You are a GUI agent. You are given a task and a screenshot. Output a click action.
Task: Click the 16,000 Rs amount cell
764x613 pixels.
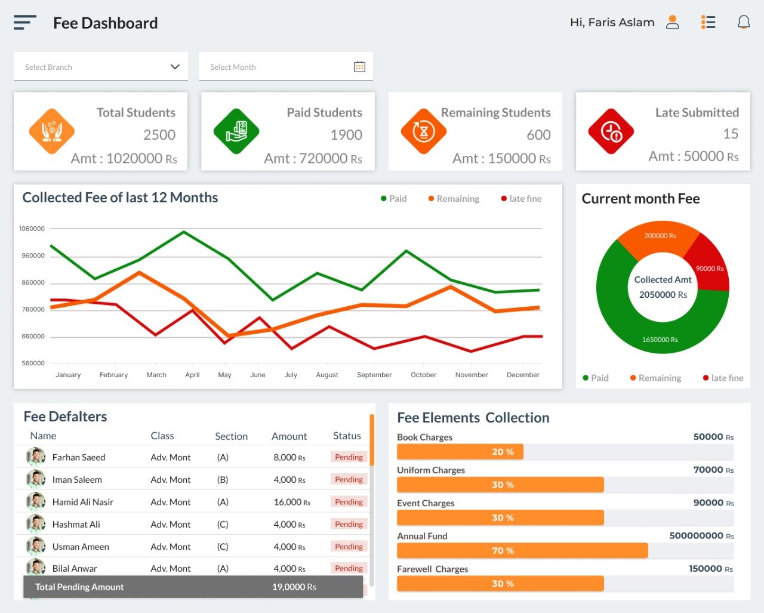(292, 502)
